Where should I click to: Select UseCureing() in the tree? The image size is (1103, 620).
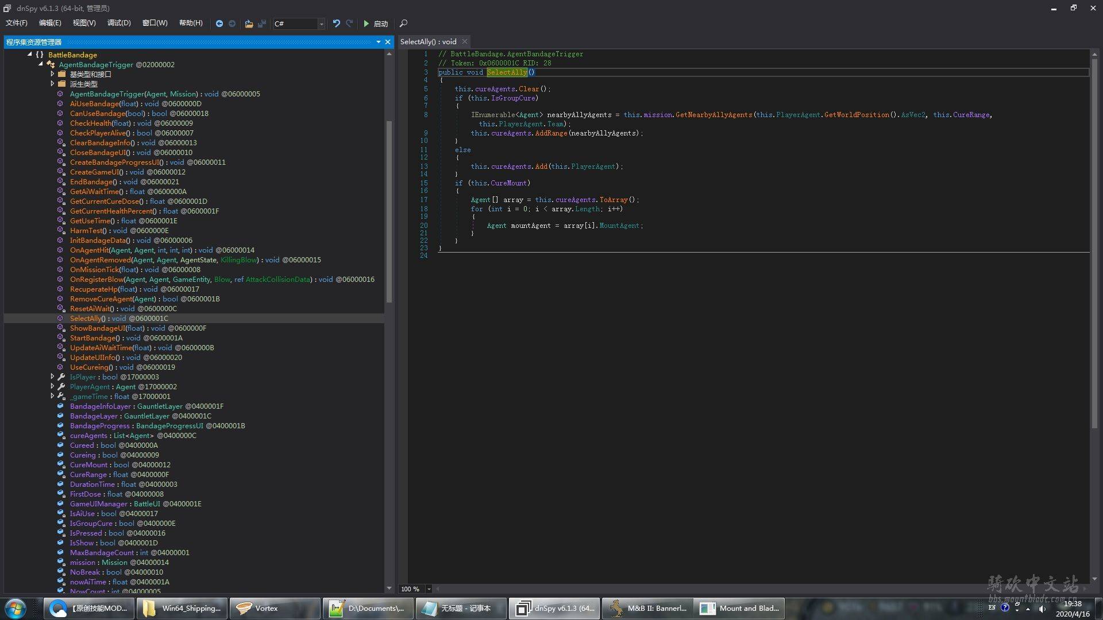122,367
